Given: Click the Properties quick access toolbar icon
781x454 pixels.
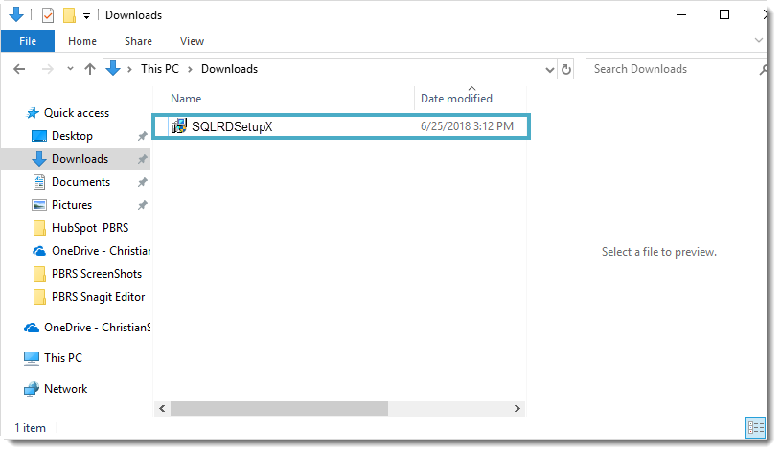Looking at the screenshot, I should click(48, 15).
